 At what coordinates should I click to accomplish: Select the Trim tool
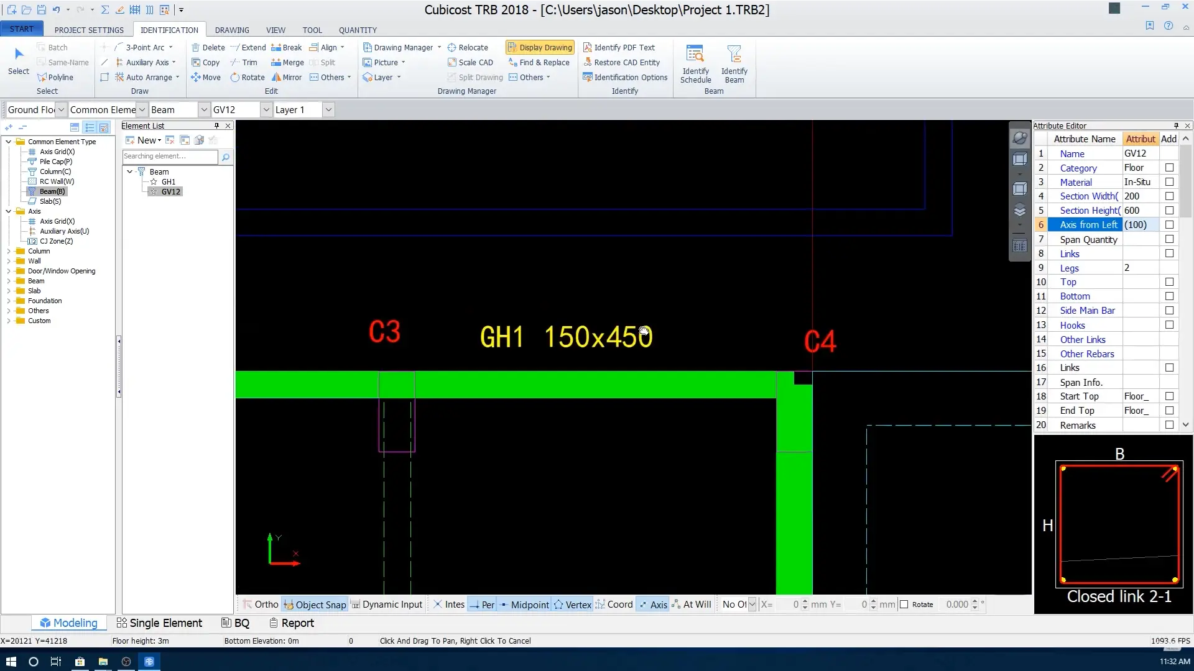pyautogui.click(x=244, y=63)
